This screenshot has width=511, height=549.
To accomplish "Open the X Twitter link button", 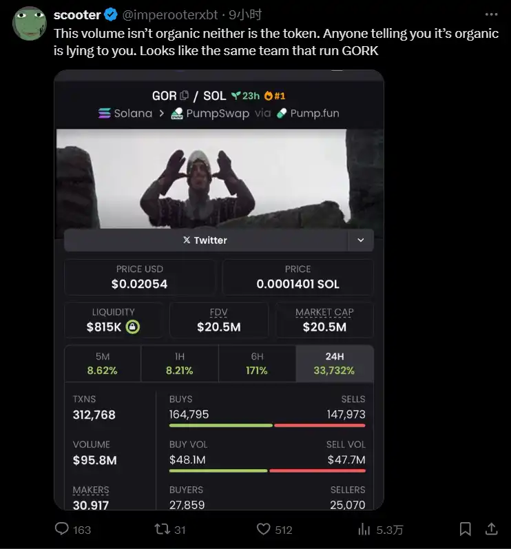I will click(206, 240).
